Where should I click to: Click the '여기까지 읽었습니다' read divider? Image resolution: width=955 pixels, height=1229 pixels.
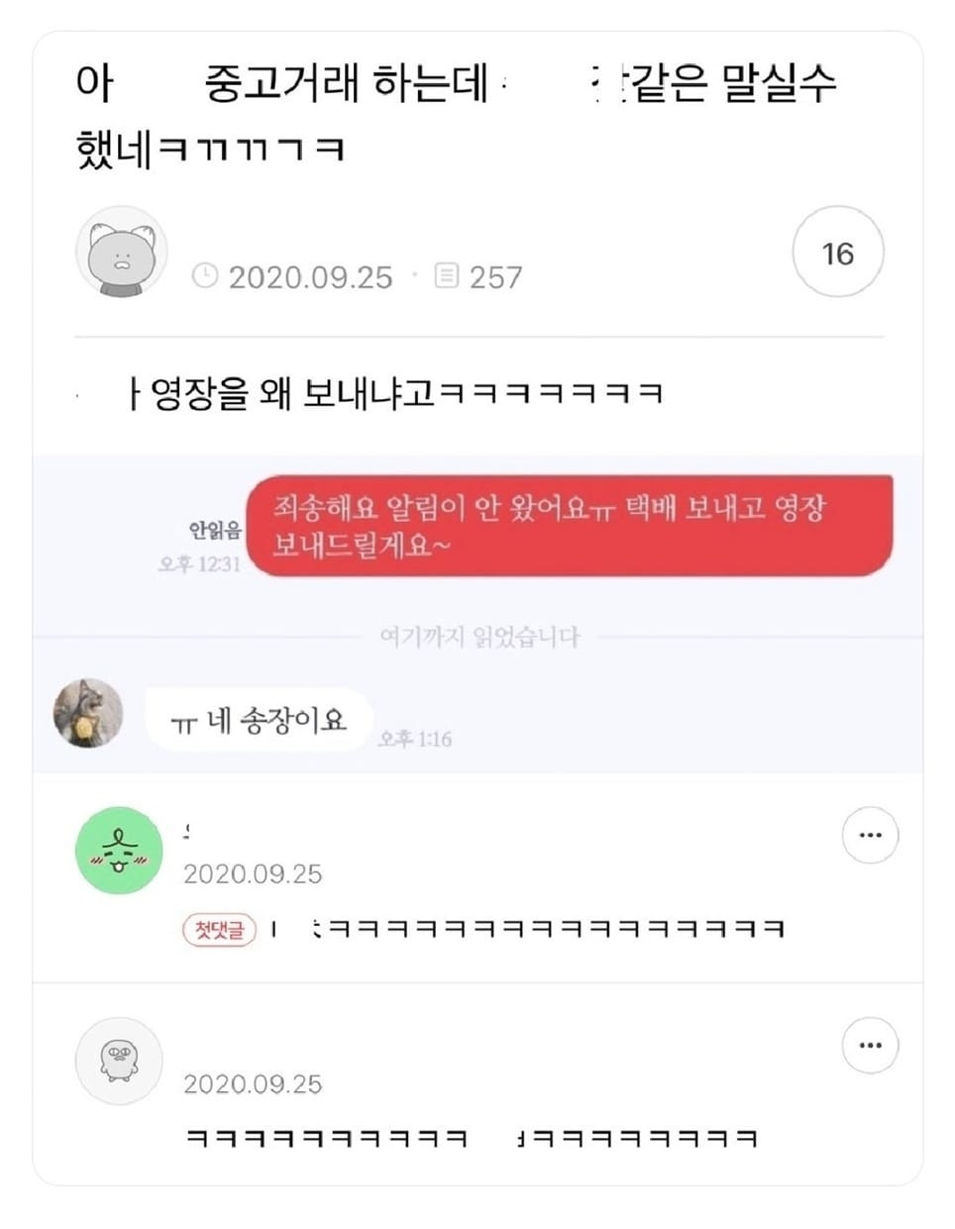coord(479,637)
